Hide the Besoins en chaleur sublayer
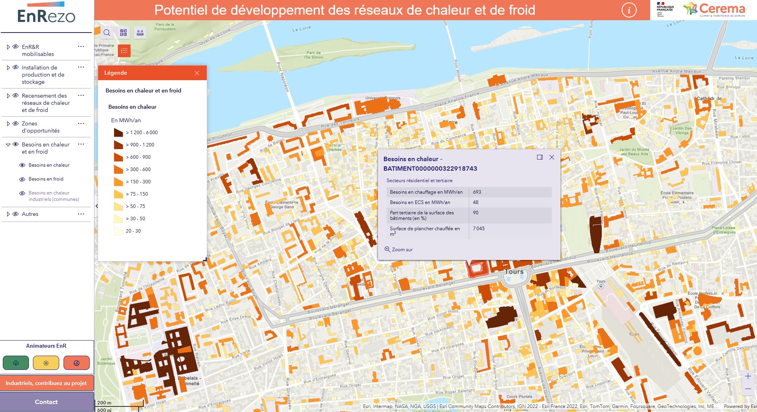757x412 pixels. 23,165
